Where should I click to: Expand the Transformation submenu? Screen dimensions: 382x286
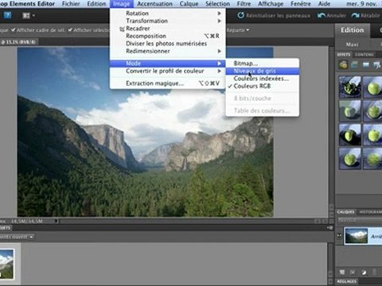click(x=167, y=21)
